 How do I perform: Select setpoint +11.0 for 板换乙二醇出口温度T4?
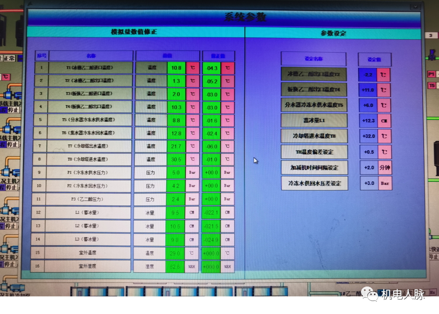tap(368, 90)
